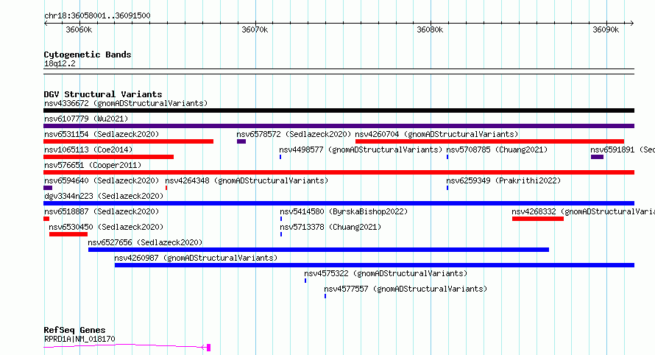
Task: Click the DGV Structural Variants track title
Action: [103, 94]
